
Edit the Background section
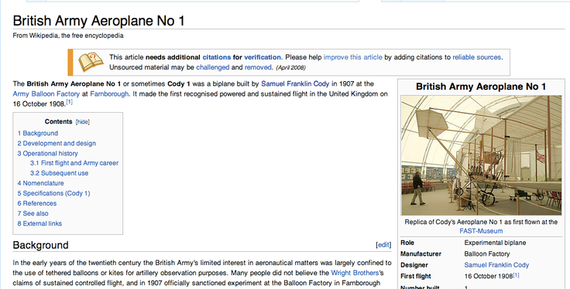(x=383, y=245)
